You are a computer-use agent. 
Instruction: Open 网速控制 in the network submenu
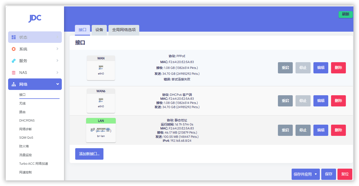[25, 172]
